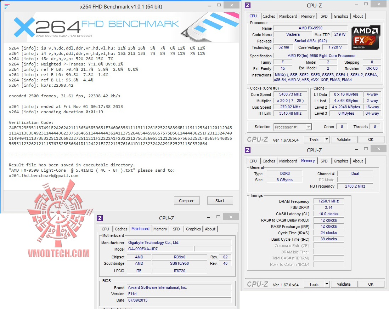Click the Core Speed 5400.73 MHz value
This screenshot has height=309, width=389.
290,95
